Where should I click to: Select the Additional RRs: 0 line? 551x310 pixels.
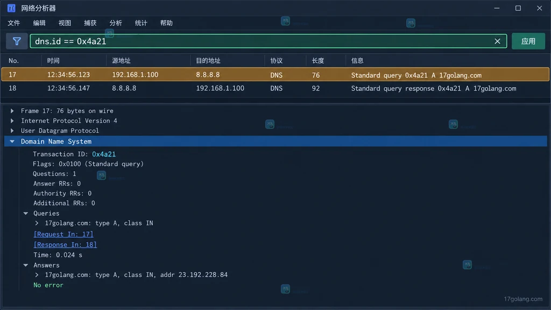(x=64, y=203)
